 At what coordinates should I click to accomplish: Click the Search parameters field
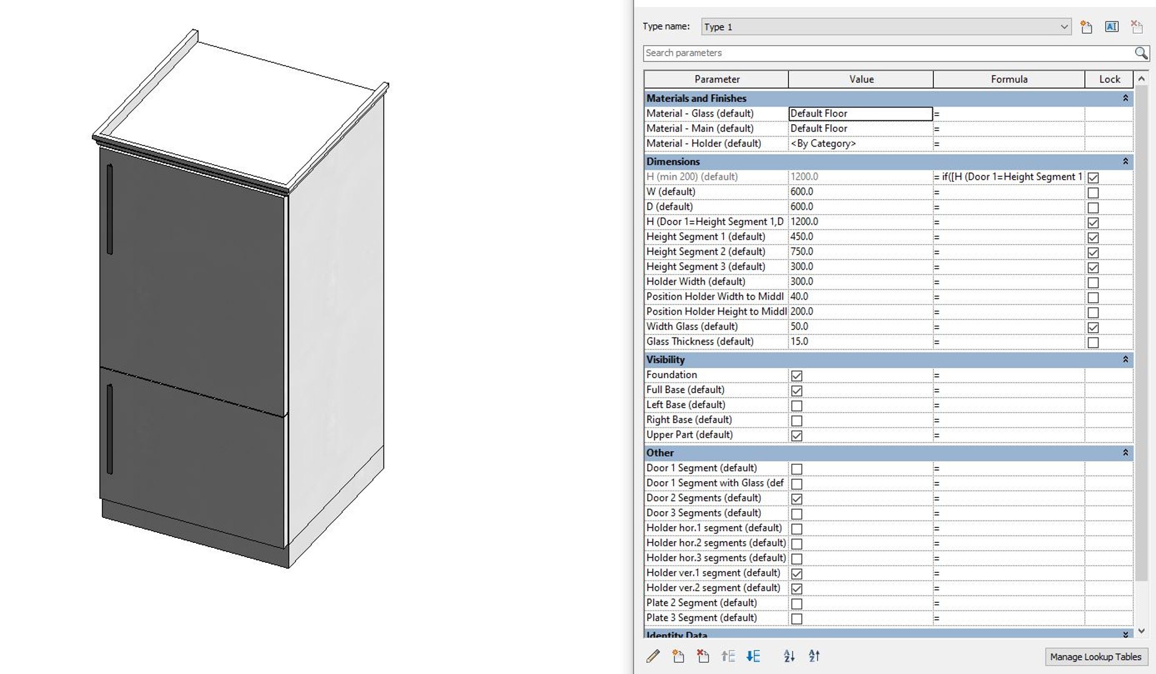click(x=889, y=53)
